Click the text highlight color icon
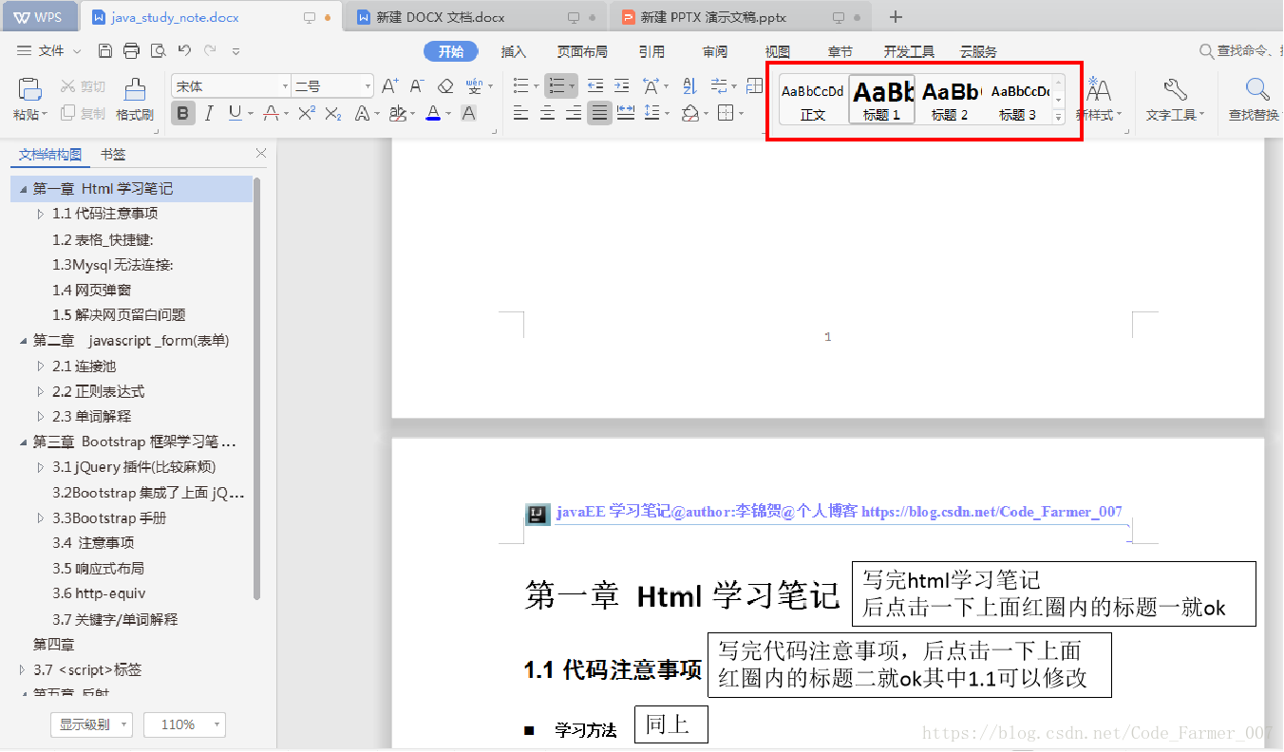The width and height of the screenshot is (1284, 752). point(397,114)
